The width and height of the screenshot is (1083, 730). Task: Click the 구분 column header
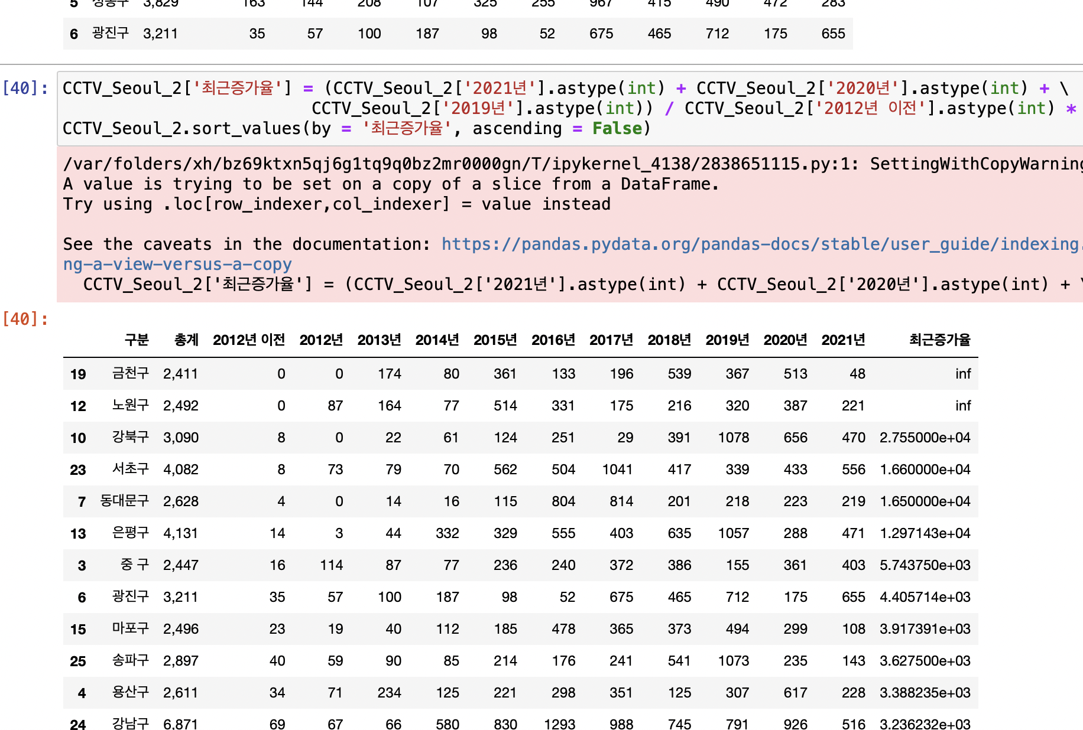tap(137, 340)
